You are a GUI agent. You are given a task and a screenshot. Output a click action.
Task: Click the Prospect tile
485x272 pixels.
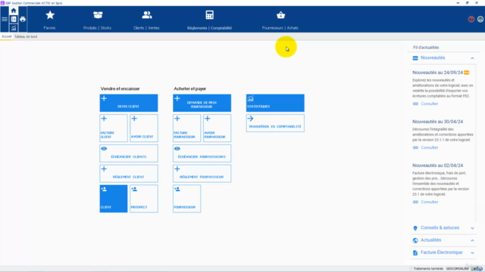coord(144,199)
